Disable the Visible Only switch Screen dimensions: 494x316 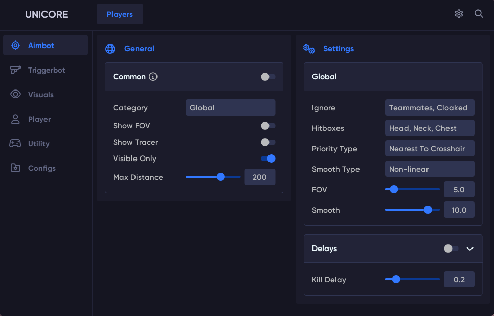tap(267, 159)
